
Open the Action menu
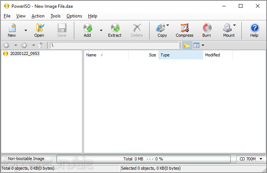38,16
